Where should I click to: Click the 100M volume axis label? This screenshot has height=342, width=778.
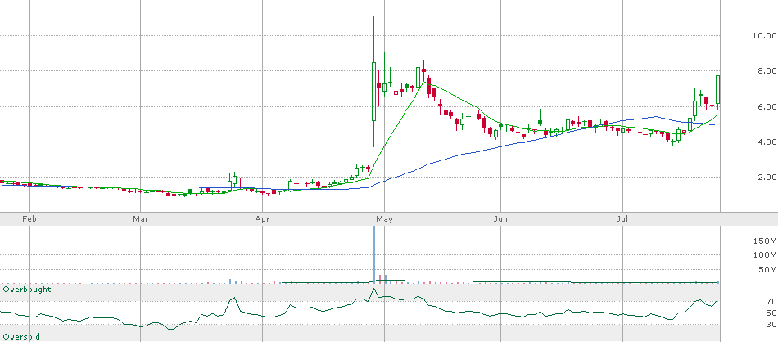point(765,255)
